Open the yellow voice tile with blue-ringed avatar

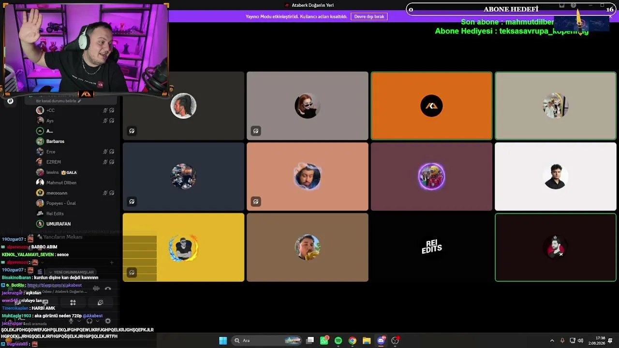click(x=183, y=247)
